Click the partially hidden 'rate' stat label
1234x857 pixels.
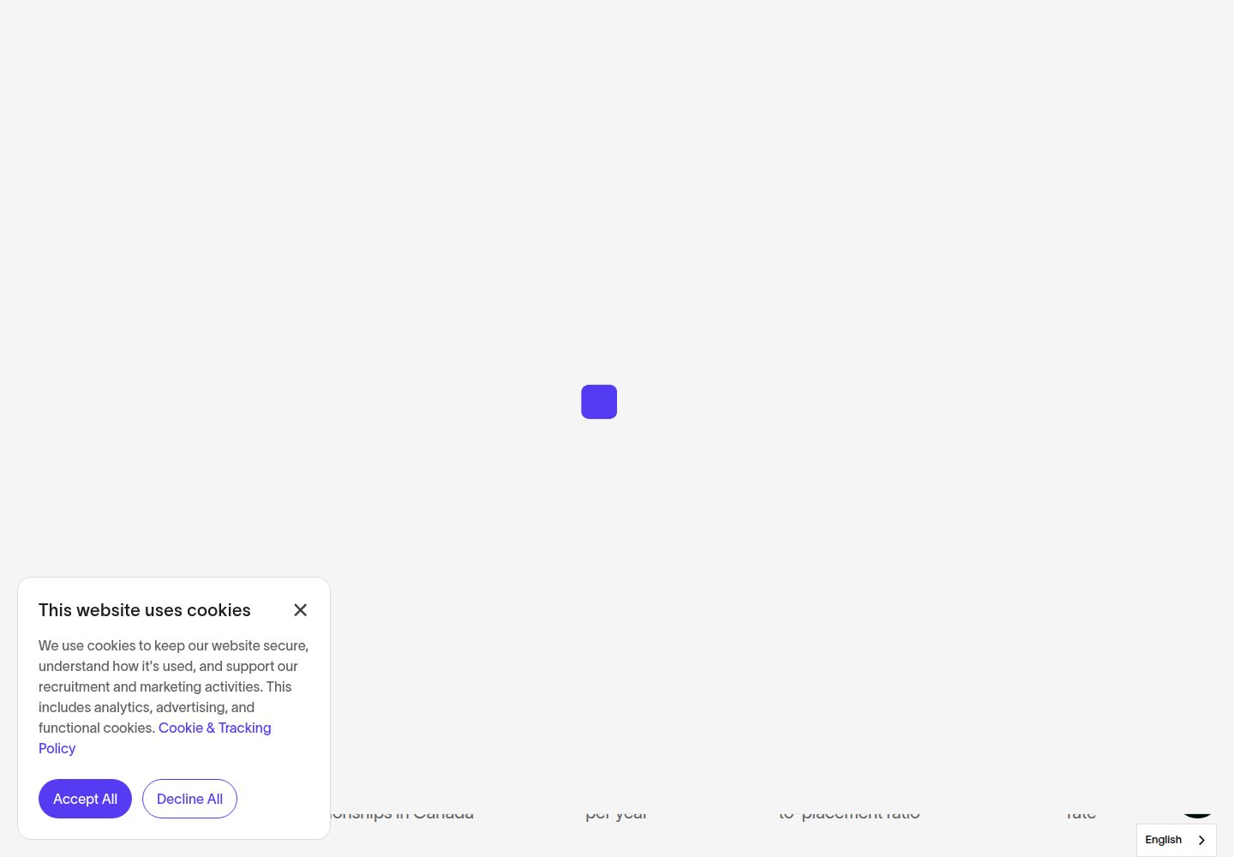click(x=1081, y=812)
